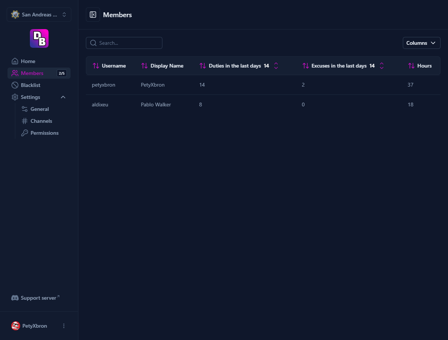
Task: Open the Columns dropdown
Action: 421,43
